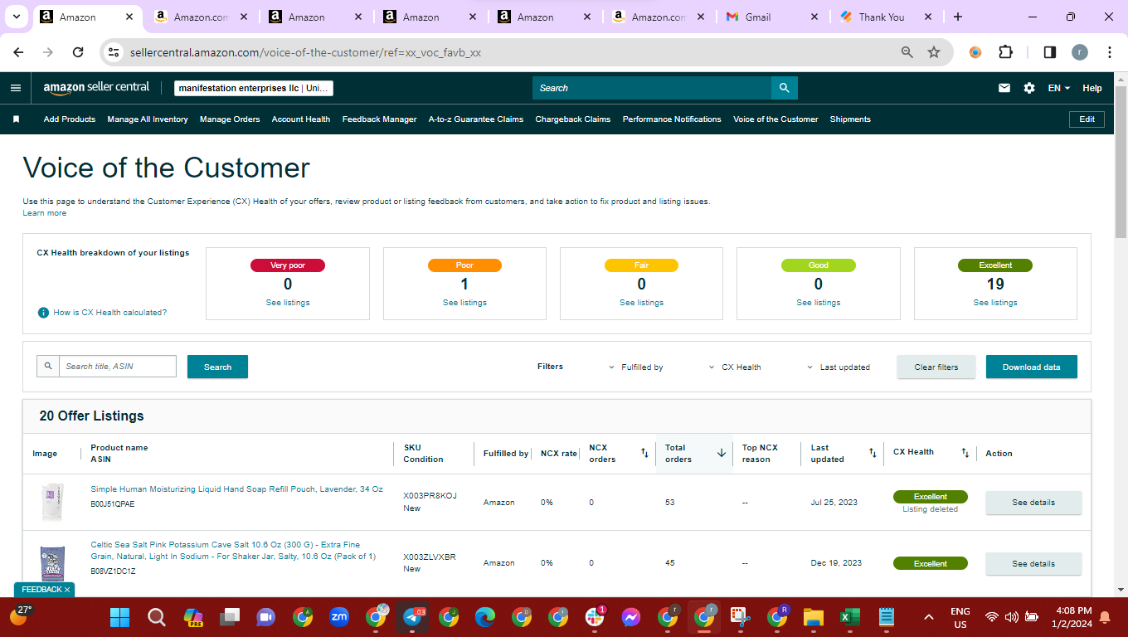Open Chargeback Claims
Viewport: 1128px width, 637px height.
tap(573, 119)
